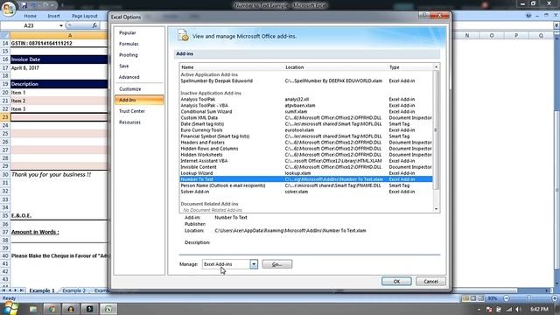Image resolution: width=560 pixels, height=315 pixels.
Task: Click zoom in plus button in status bar
Action: pos(554,298)
